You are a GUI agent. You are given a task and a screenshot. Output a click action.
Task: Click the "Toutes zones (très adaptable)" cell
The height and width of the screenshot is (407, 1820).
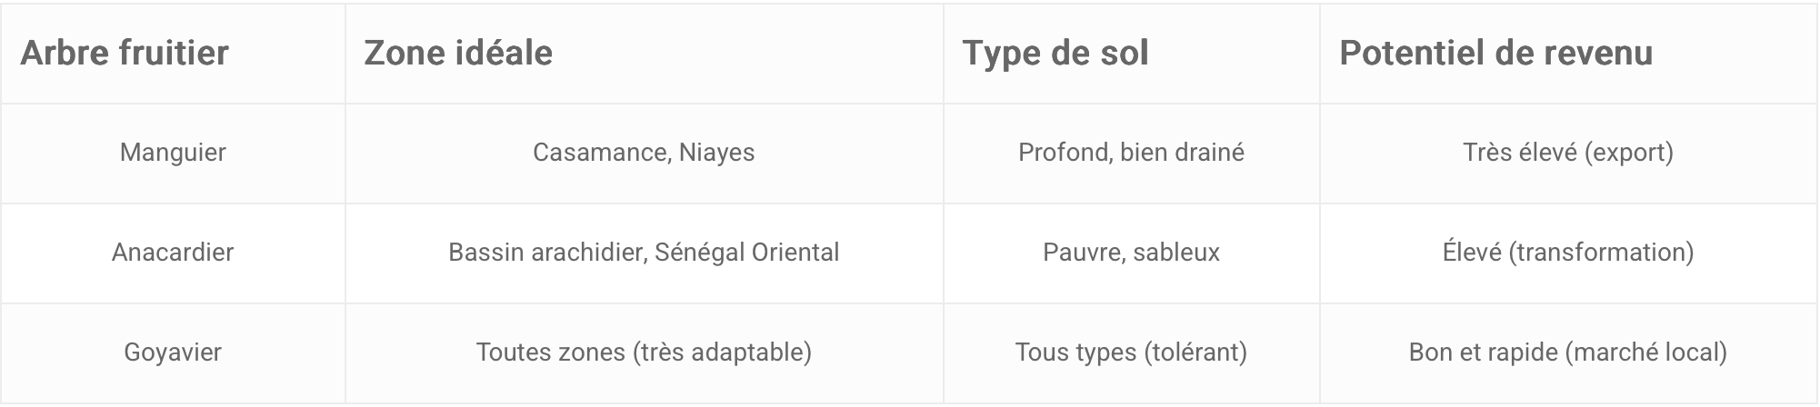(644, 352)
